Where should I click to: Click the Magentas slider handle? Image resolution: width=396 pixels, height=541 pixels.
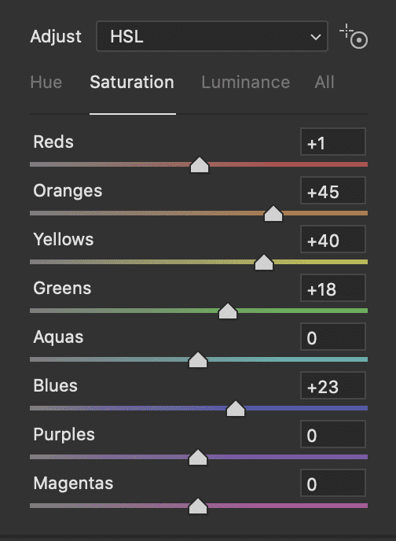(198, 506)
